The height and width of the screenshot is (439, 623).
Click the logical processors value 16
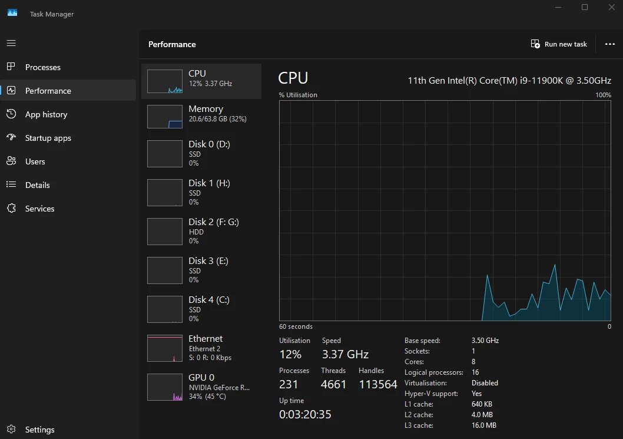(475, 372)
